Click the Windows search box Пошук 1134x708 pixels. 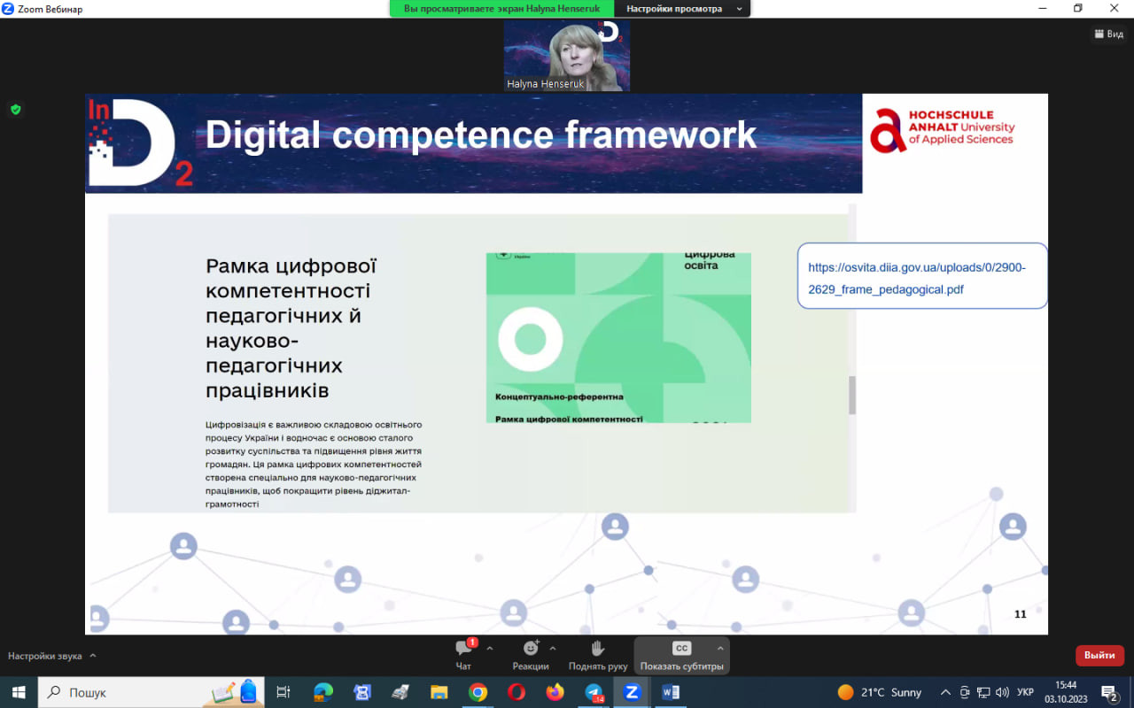coord(124,692)
